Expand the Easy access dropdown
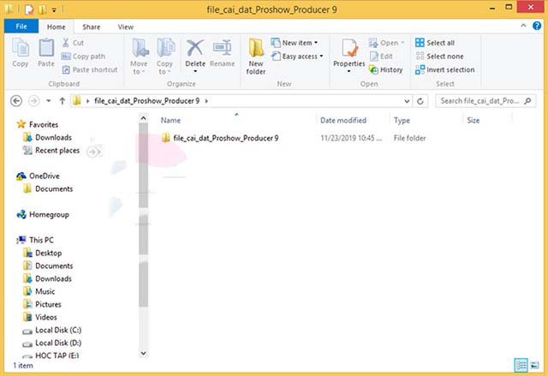This screenshot has width=548, height=376. 297,57
